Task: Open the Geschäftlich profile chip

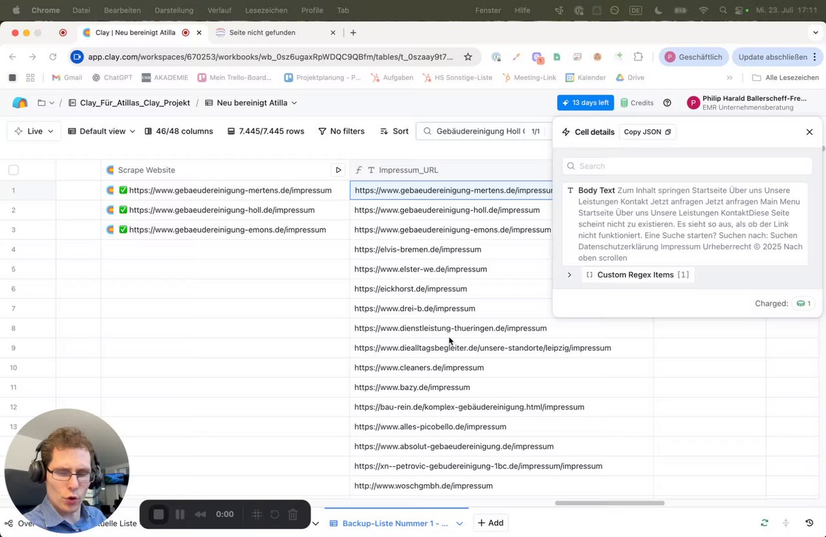Action: pyautogui.click(x=694, y=57)
